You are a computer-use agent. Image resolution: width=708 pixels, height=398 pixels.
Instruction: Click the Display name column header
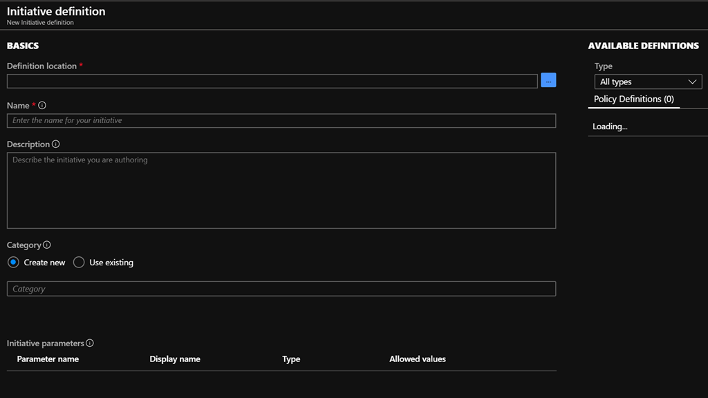pos(175,359)
